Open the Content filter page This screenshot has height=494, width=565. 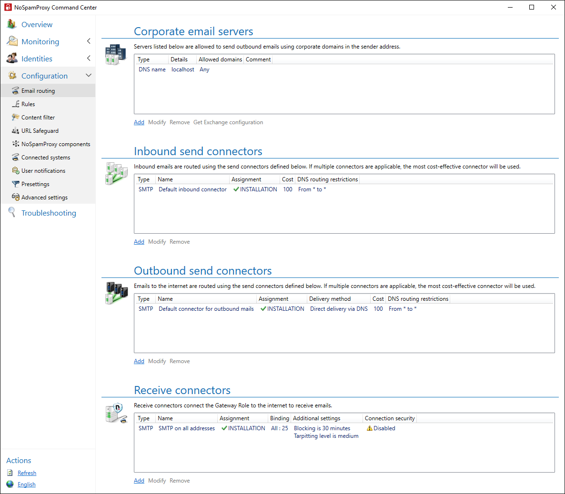(38, 118)
